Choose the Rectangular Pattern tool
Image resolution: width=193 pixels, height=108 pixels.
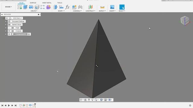(x=43, y=7)
